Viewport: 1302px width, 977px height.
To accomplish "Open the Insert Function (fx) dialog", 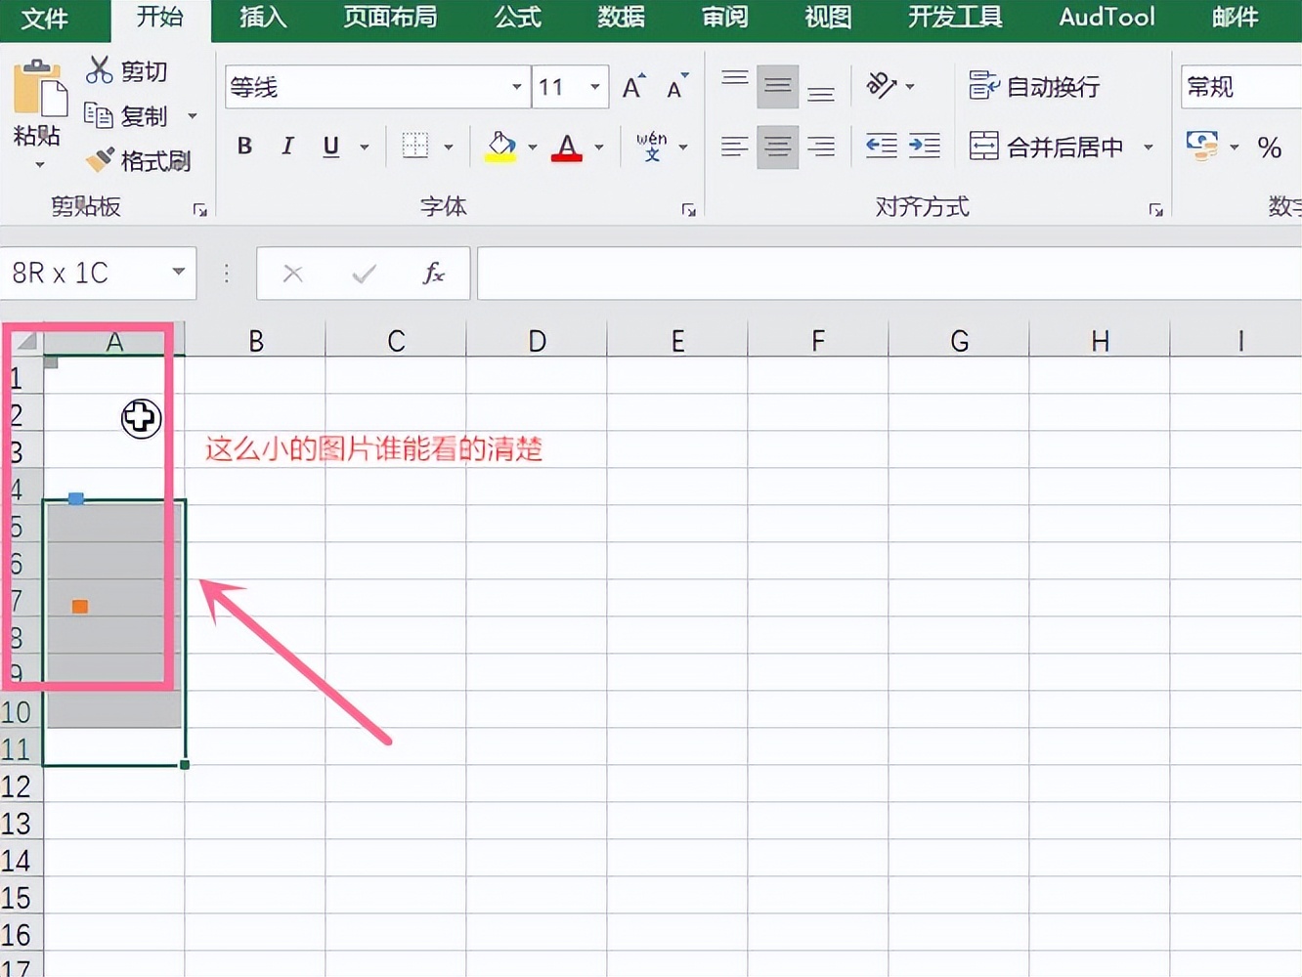I will pyautogui.click(x=433, y=274).
